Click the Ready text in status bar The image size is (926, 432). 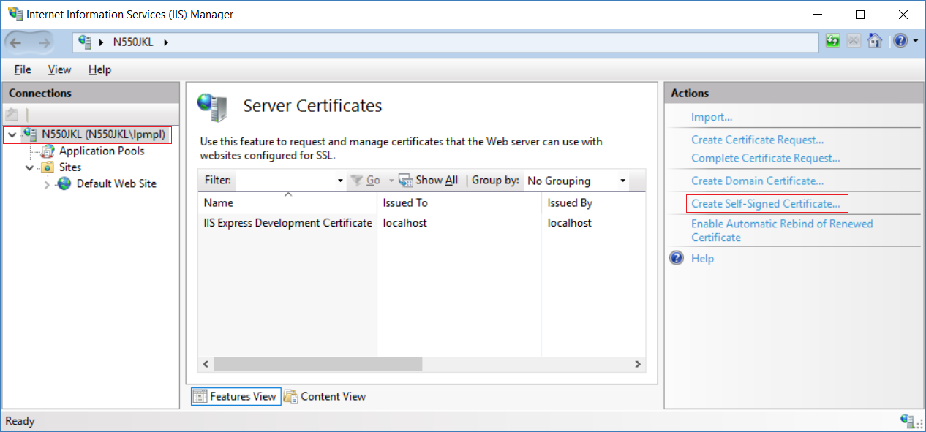20,421
